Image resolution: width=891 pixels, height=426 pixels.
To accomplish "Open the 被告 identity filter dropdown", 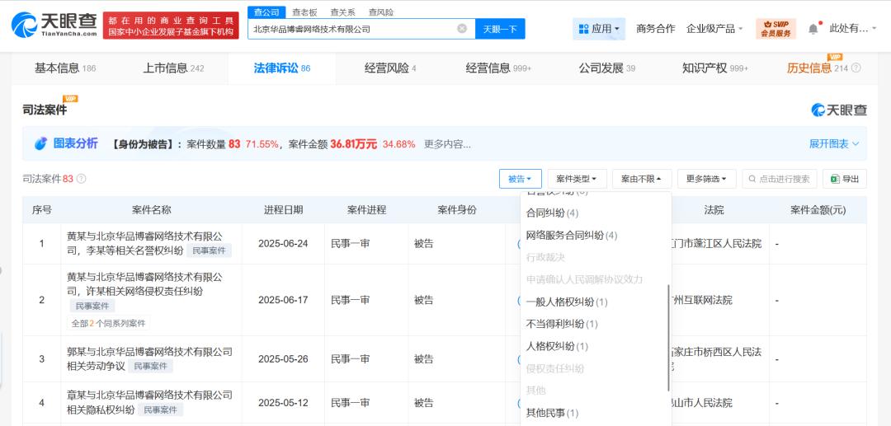I will tap(520, 179).
